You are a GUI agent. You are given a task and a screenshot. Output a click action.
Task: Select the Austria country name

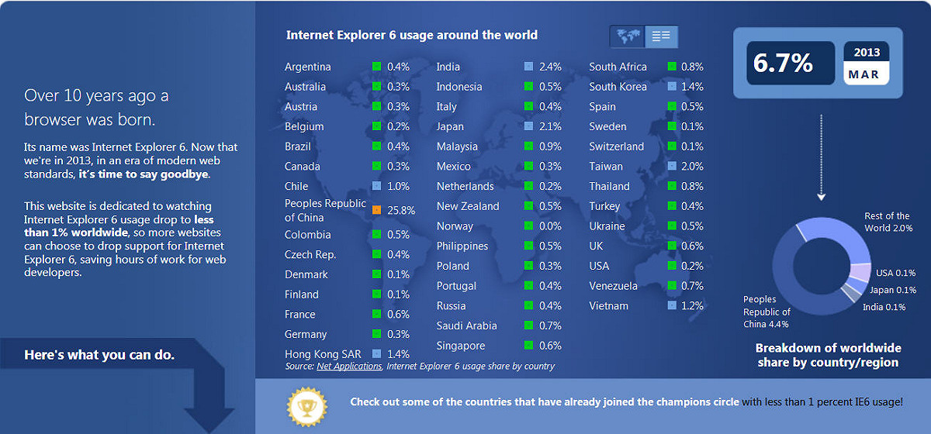click(x=301, y=107)
